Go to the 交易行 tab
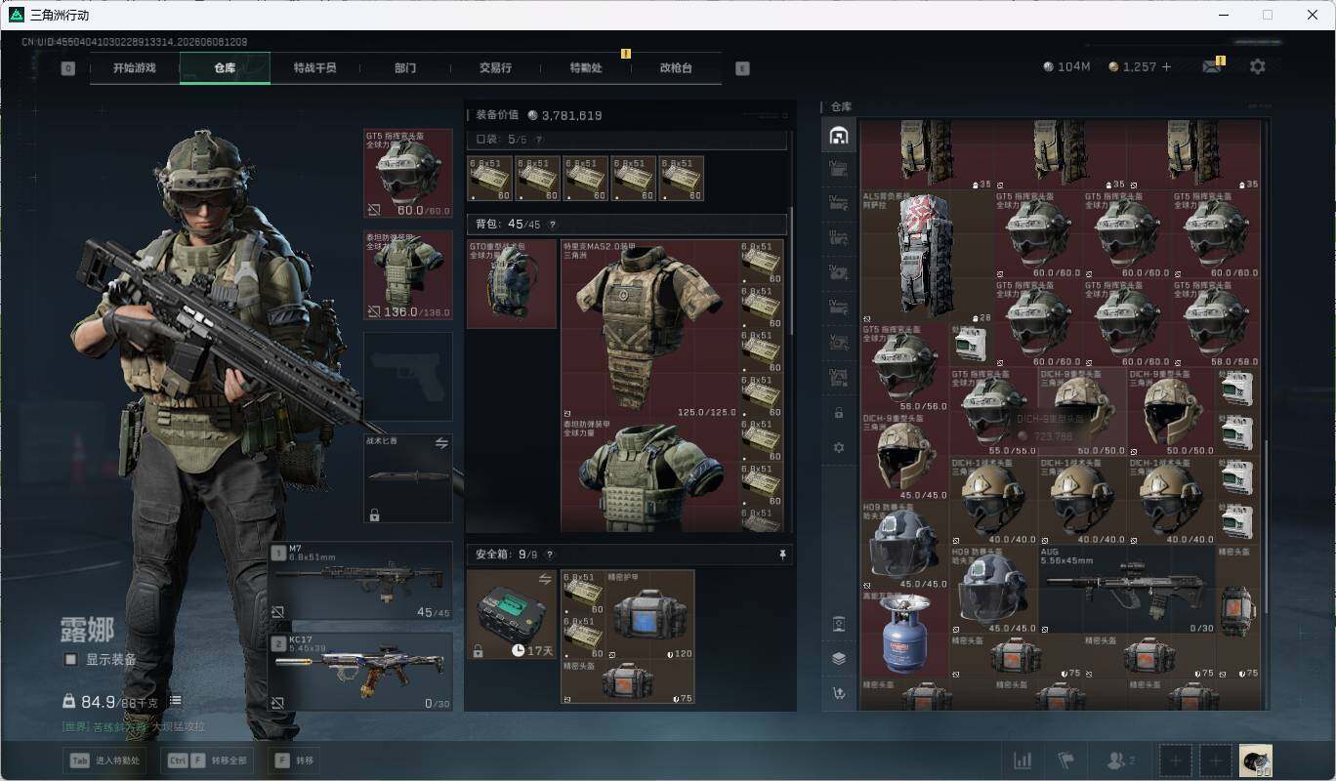Image resolution: width=1336 pixels, height=781 pixels. click(495, 68)
